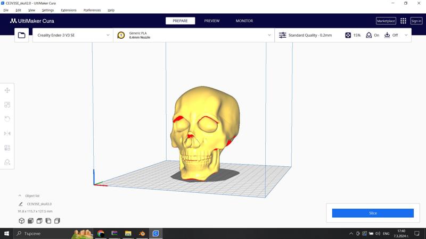Click the 15% infill indicator
Image resolution: width=426 pixels, height=239 pixels.
click(352, 35)
